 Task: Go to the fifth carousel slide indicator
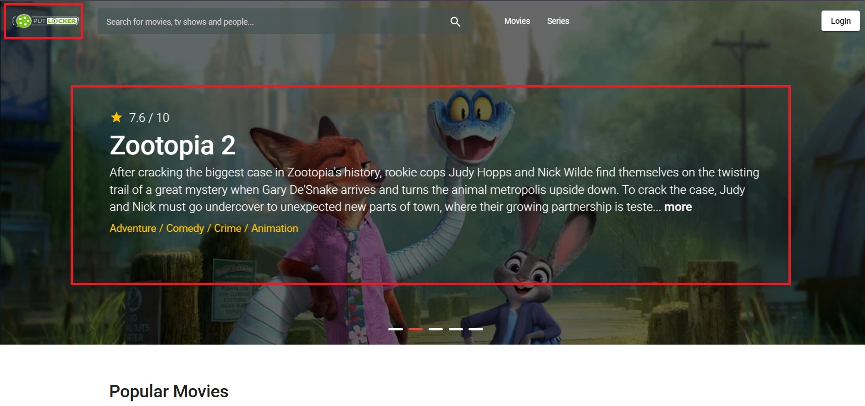tap(476, 329)
